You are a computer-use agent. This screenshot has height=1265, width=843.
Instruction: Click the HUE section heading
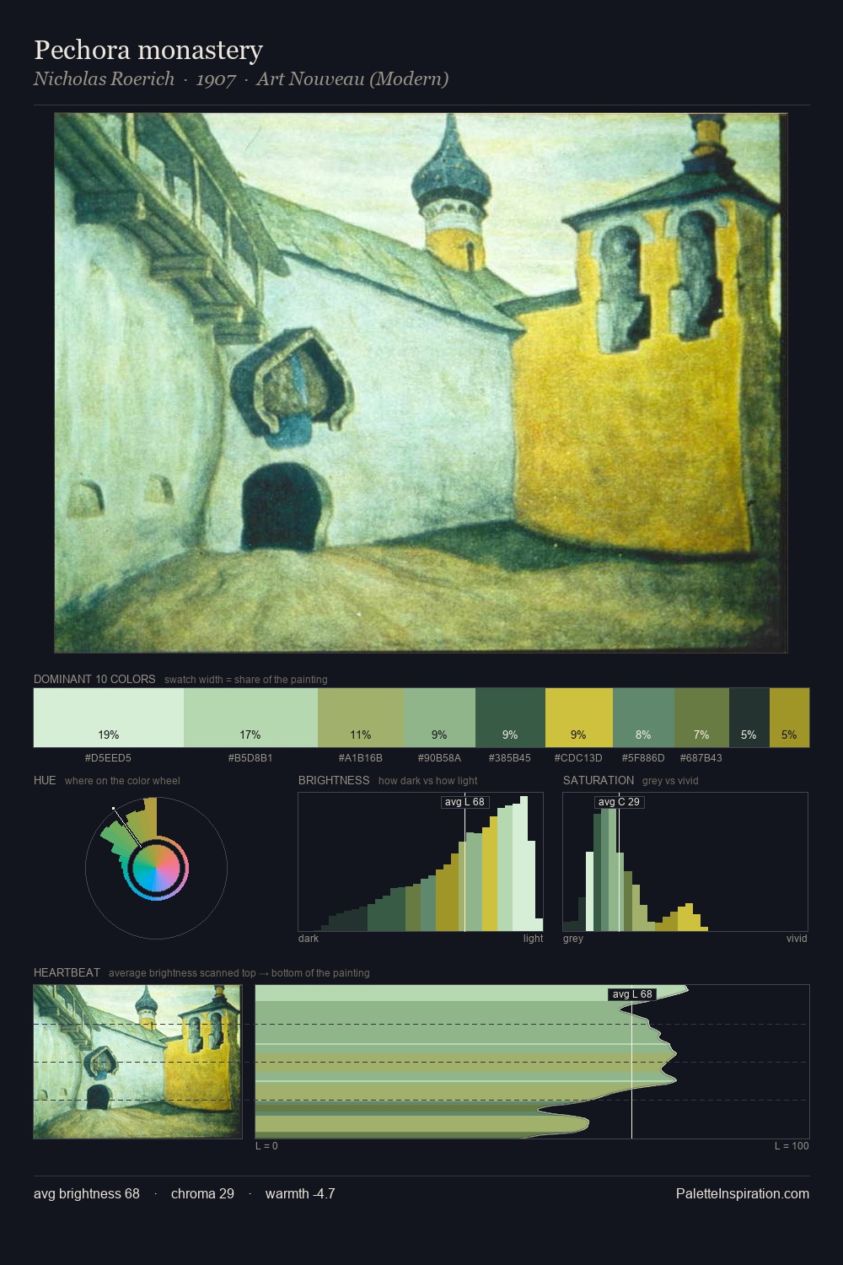(x=45, y=780)
